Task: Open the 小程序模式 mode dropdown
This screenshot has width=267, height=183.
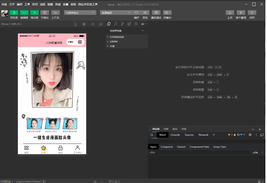Action: (x=80, y=13)
